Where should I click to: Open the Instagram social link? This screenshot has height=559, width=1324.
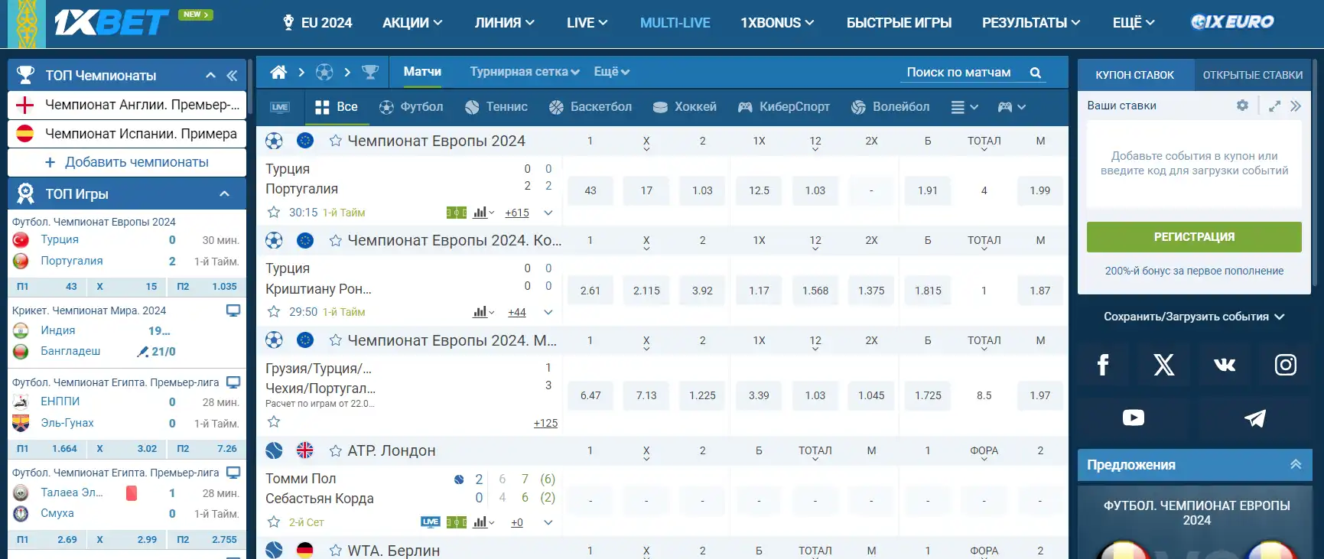tap(1286, 365)
